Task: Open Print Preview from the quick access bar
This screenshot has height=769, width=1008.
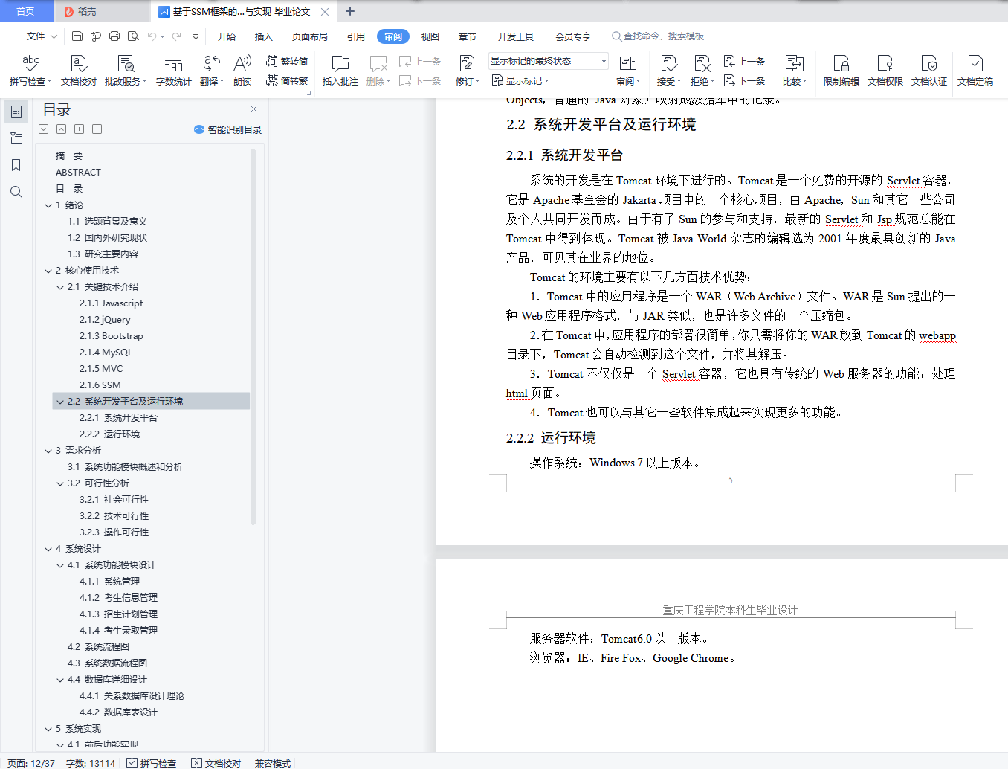Action: pos(133,36)
